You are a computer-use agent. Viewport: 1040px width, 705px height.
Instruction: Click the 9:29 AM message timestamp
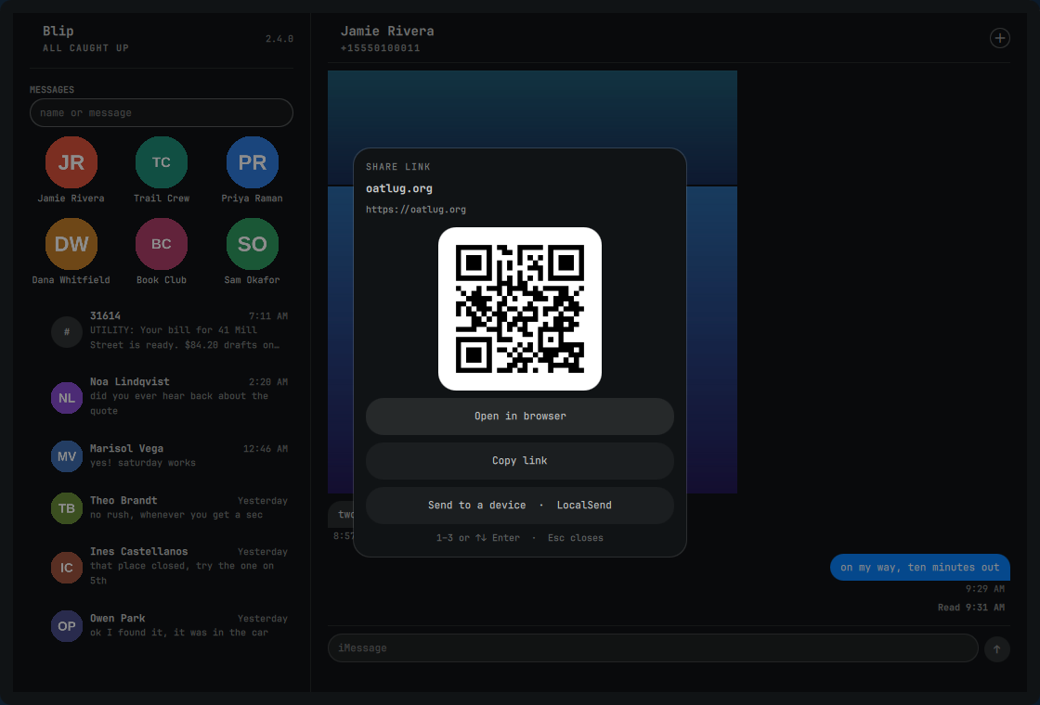tap(985, 588)
